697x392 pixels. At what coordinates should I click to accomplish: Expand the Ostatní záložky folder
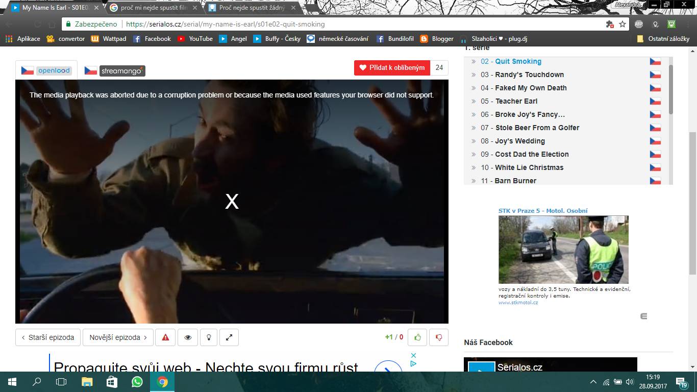(663, 38)
